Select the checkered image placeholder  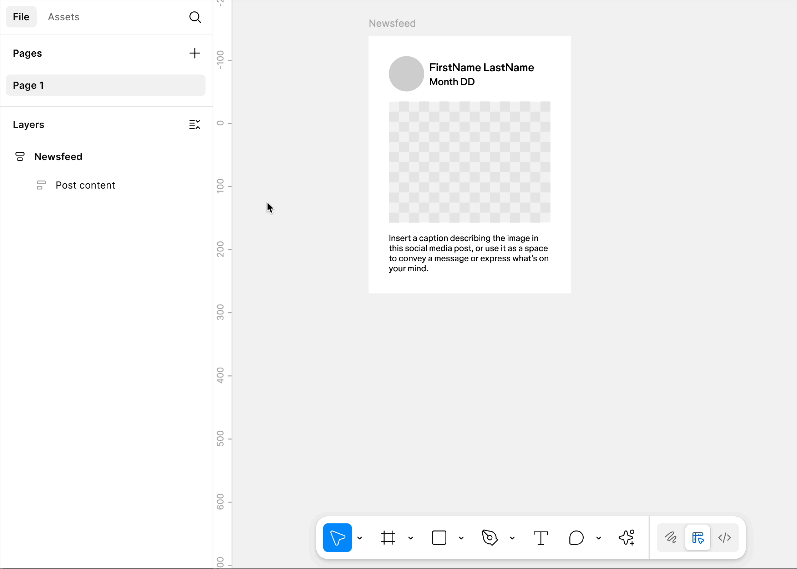coord(469,162)
